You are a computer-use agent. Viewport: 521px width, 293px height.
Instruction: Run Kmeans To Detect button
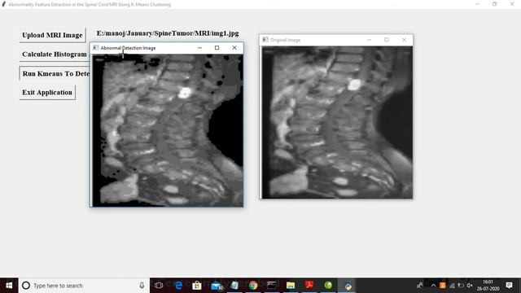click(x=55, y=73)
